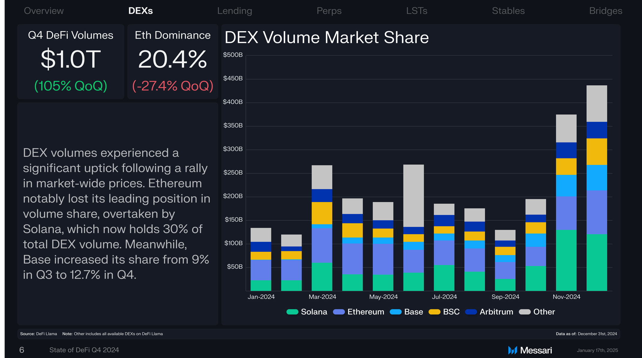Click the Other includes all DEXs note
This screenshot has height=358, width=642.
point(112,334)
